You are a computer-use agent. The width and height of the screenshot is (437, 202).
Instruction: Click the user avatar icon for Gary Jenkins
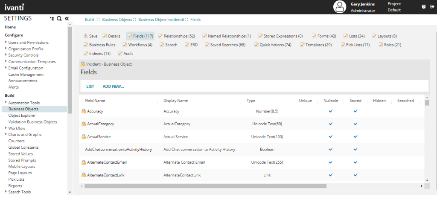tap(340, 7)
